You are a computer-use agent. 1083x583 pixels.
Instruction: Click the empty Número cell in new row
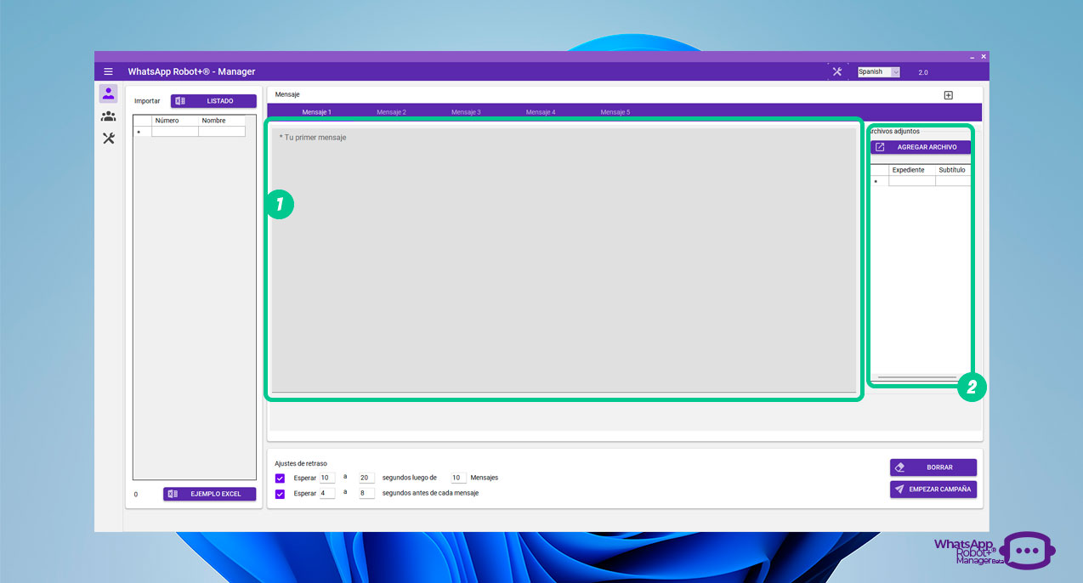pyautogui.click(x=175, y=132)
